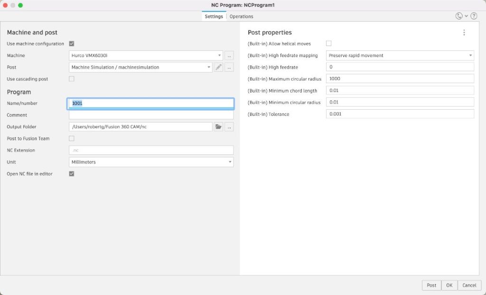Switch to the Operations tab
This screenshot has width=486, height=295.
(241, 17)
